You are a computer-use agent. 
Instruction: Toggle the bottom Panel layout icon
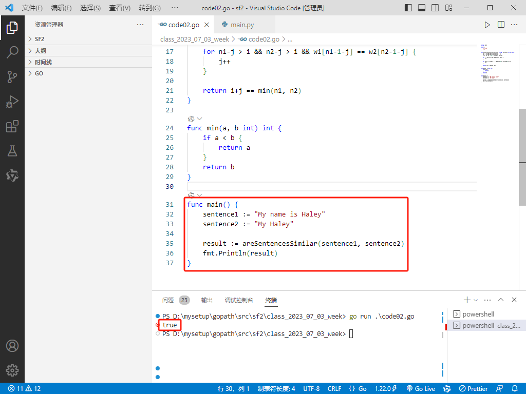click(x=422, y=8)
